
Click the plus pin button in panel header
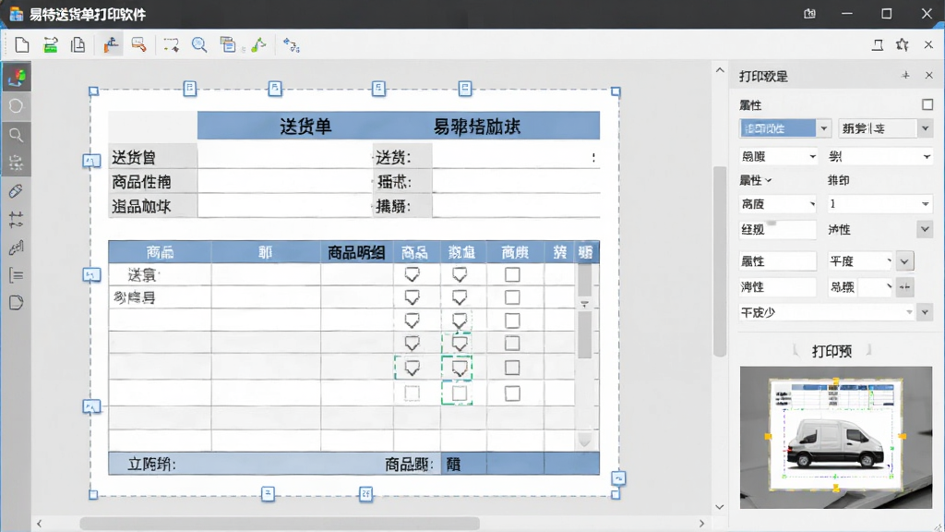point(905,76)
